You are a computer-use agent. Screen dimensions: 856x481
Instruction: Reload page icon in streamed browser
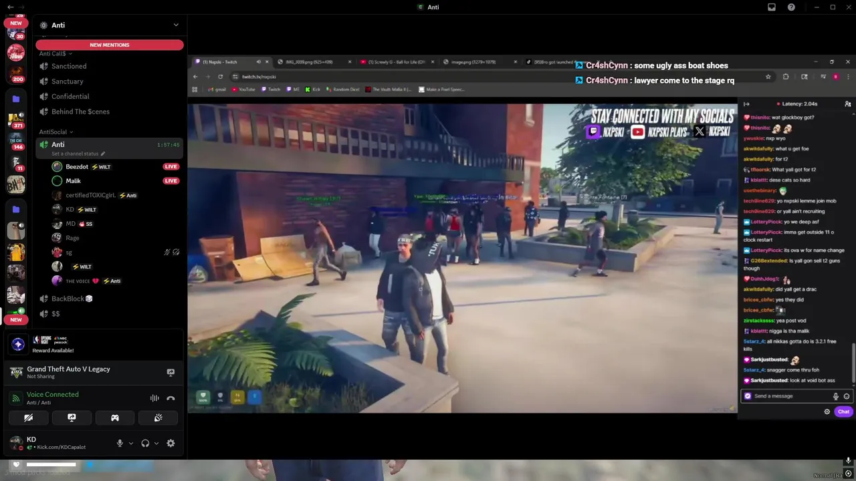click(220, 77)
